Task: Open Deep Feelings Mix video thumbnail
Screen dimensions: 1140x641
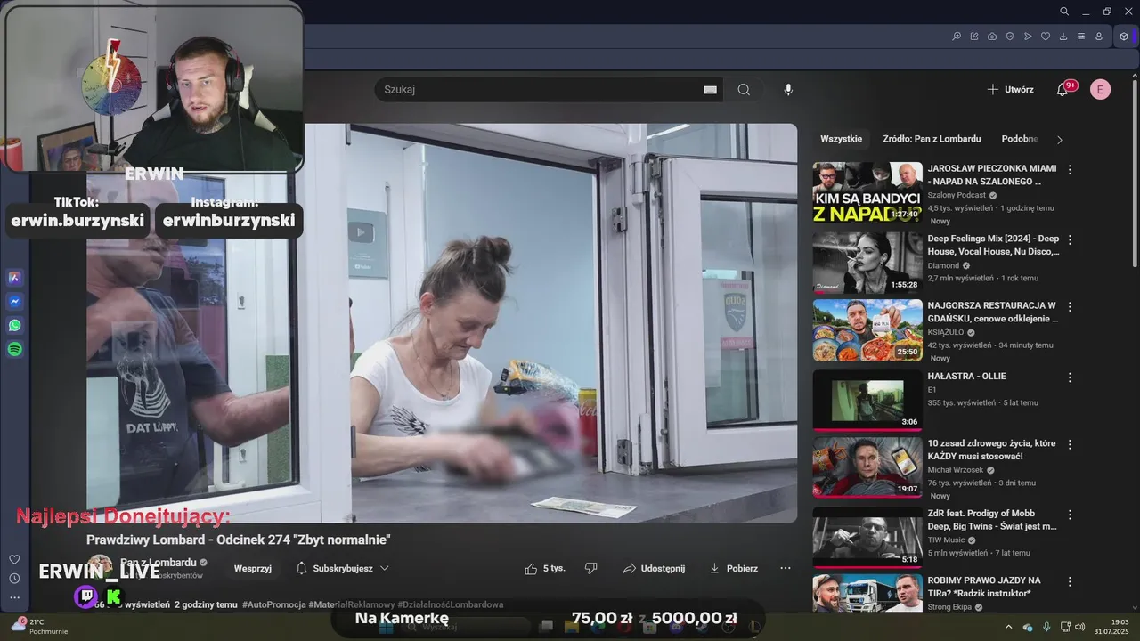Action: click(x=867, y=263)
